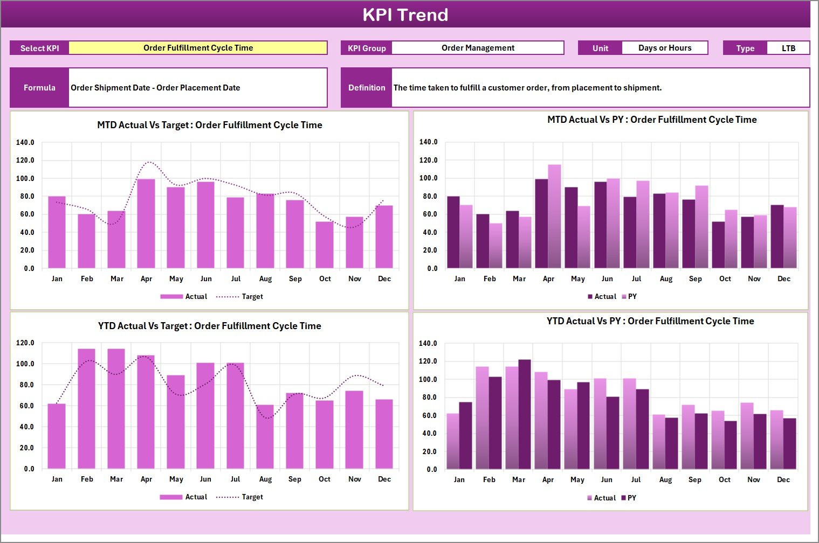Select the Unit value cell Days or Hours
The height and width of the screenshot is (543, 819).
(664, 48)
